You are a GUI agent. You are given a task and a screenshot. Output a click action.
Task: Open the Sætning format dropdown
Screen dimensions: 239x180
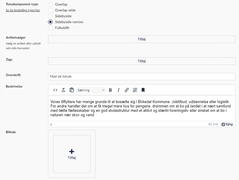[x=91, y=90]
